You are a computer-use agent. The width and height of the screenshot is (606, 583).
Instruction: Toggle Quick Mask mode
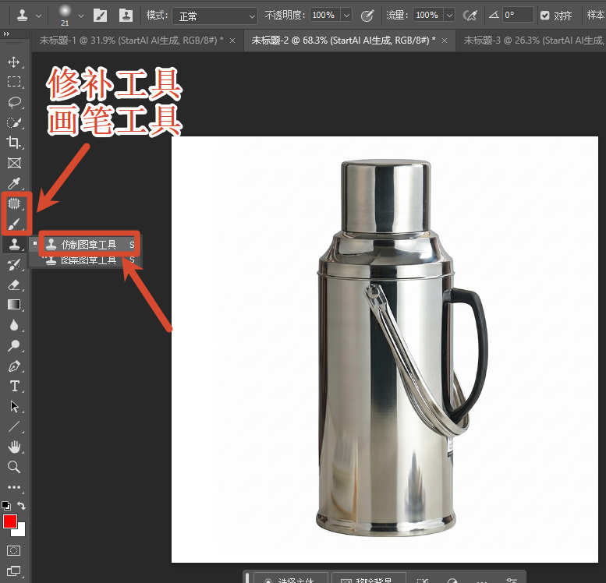tap(14, 550)
